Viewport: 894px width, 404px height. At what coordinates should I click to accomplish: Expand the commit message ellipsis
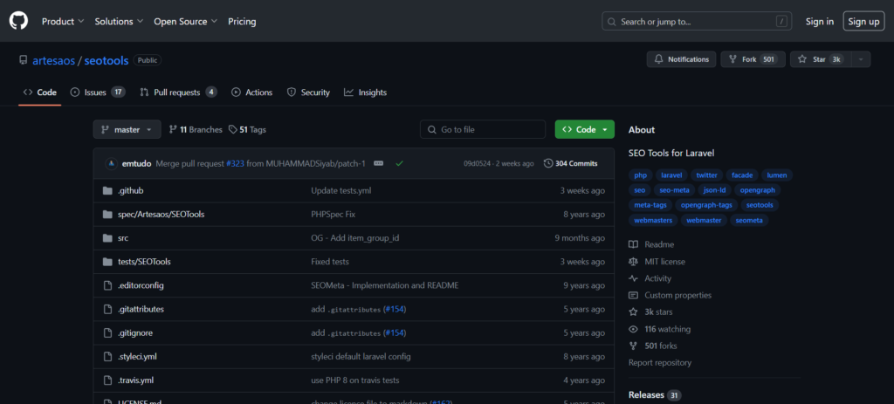pos(378,163)
